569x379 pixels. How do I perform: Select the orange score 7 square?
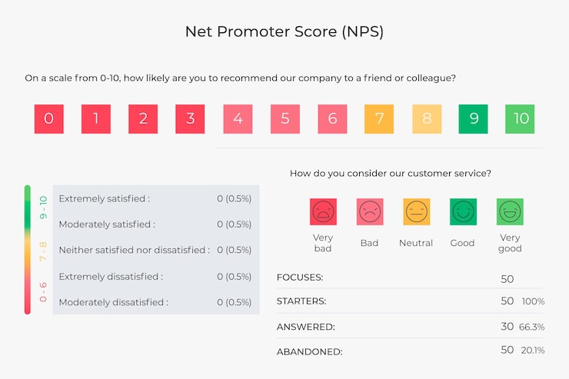pos(379,119)
